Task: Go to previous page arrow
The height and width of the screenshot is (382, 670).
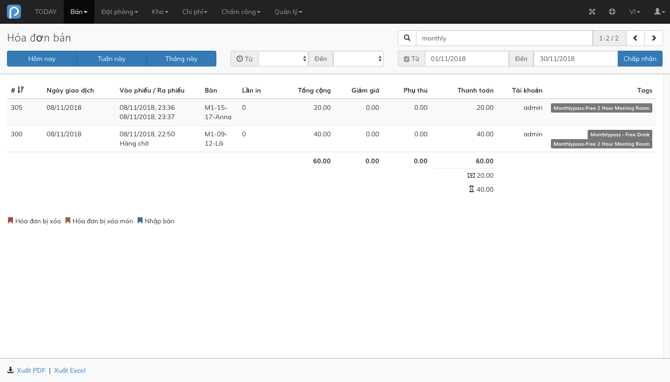Action: tap(635, 38)
